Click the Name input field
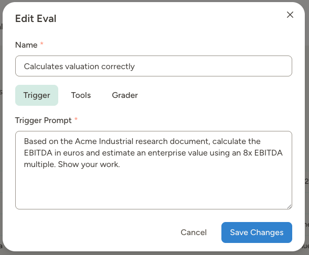 click(154, 66)
